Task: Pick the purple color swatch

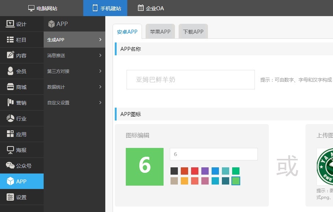Action: click(205, 171)
